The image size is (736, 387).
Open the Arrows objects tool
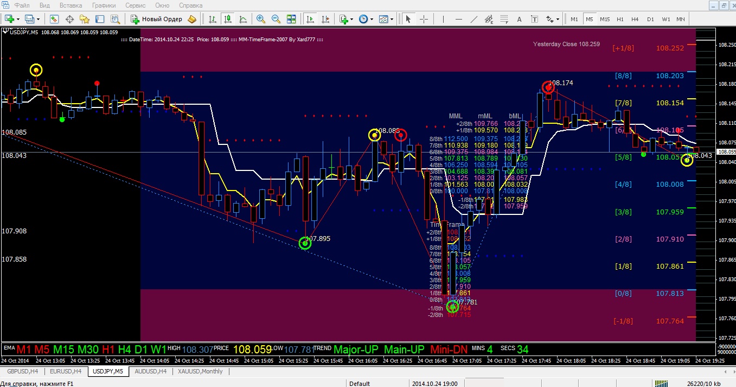[550, 19]
